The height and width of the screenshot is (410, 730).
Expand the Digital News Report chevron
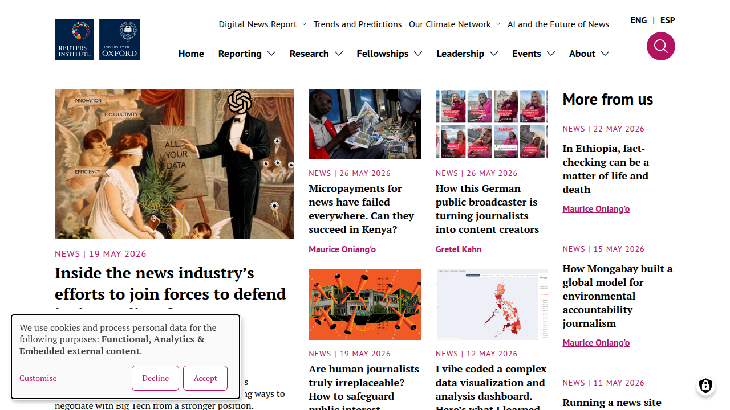[304, 24]
